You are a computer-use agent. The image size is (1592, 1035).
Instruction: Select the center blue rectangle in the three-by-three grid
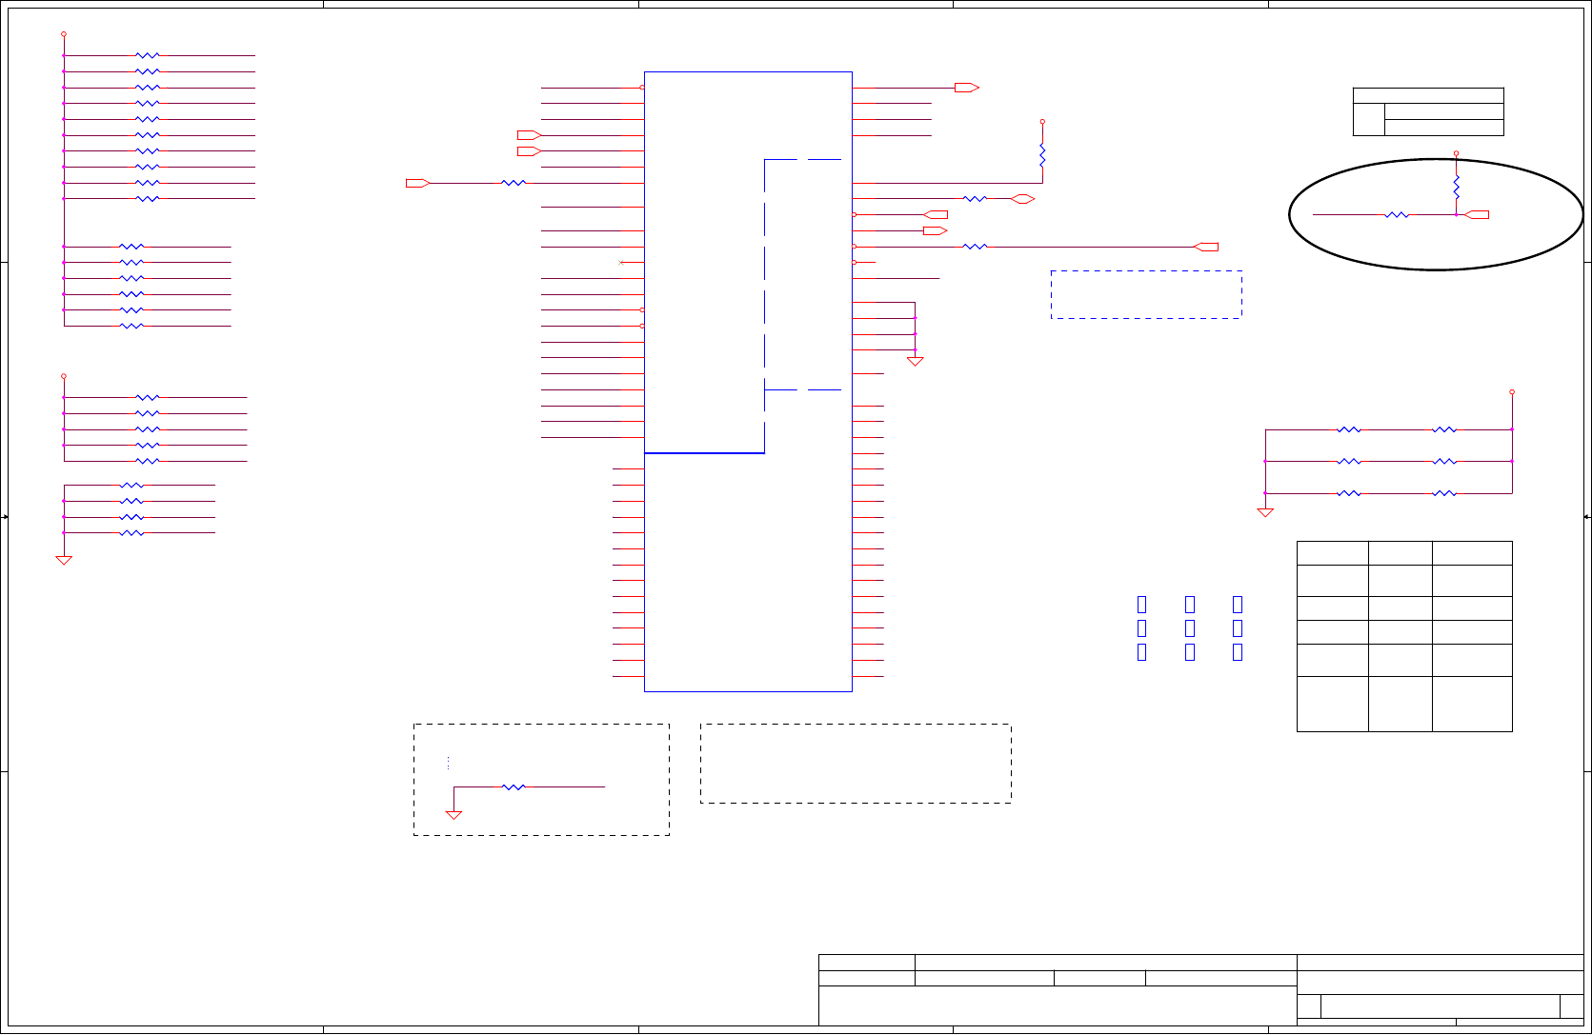click(x=1189, y=628)
